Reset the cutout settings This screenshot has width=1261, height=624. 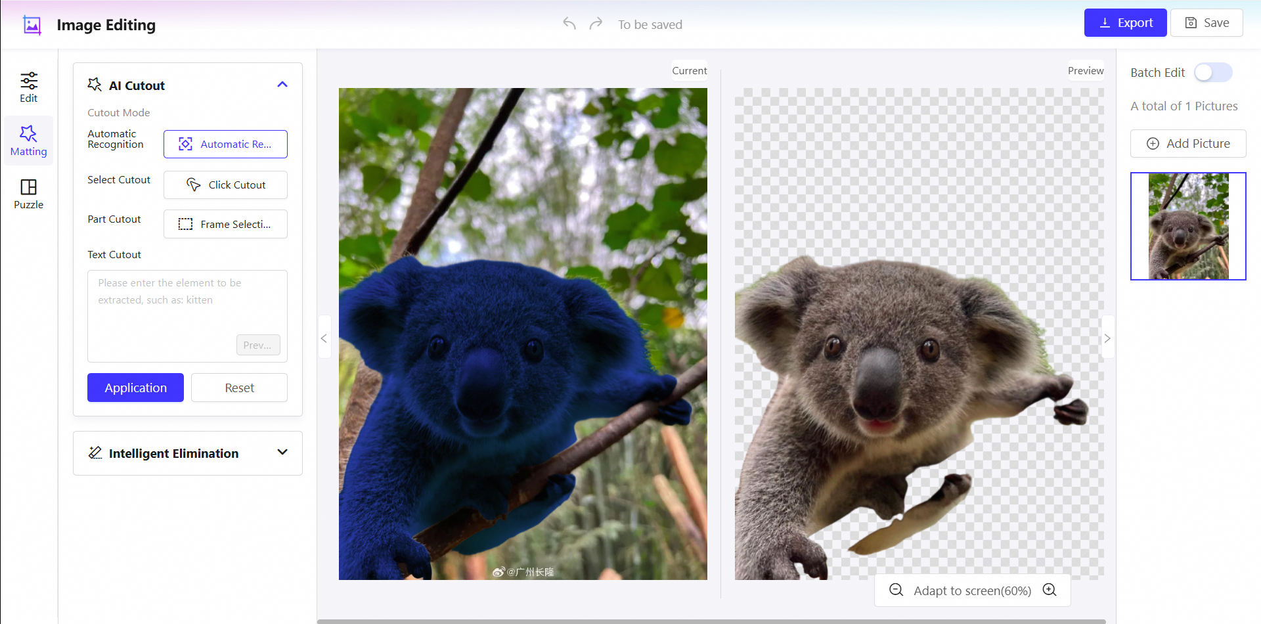(x=239, y=388)
